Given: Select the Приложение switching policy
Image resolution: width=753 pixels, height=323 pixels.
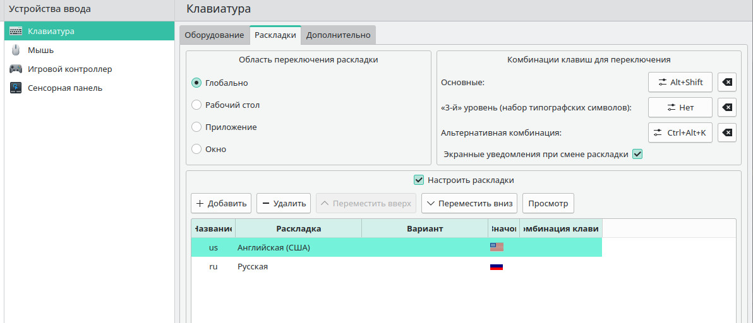Looking at the screenshot, I should click(x=196, y=127).
